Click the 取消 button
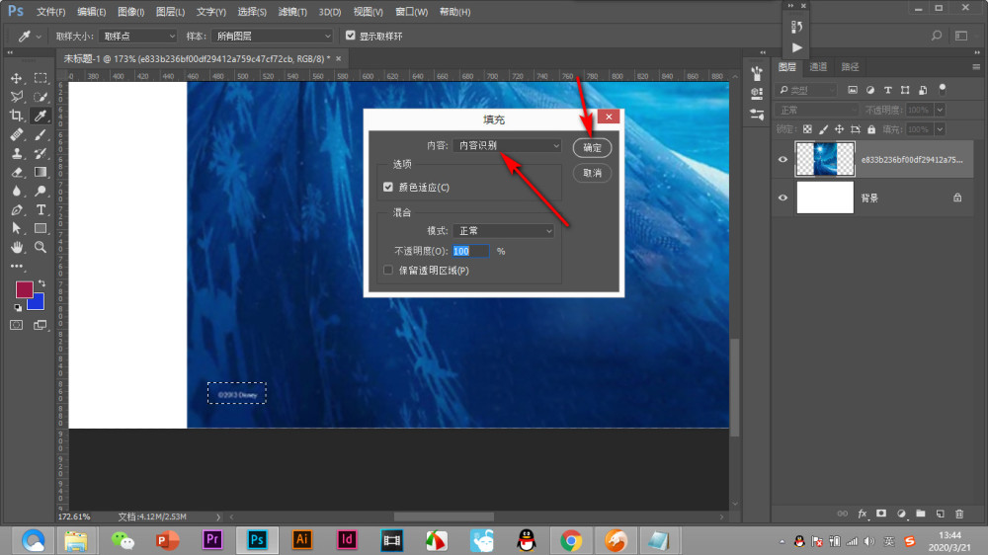The height and width of the screenshot is (555, 988). tap(592, 173)
